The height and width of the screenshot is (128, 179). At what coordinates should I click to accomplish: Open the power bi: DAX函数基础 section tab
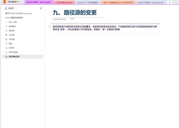(x=88, y=2)
